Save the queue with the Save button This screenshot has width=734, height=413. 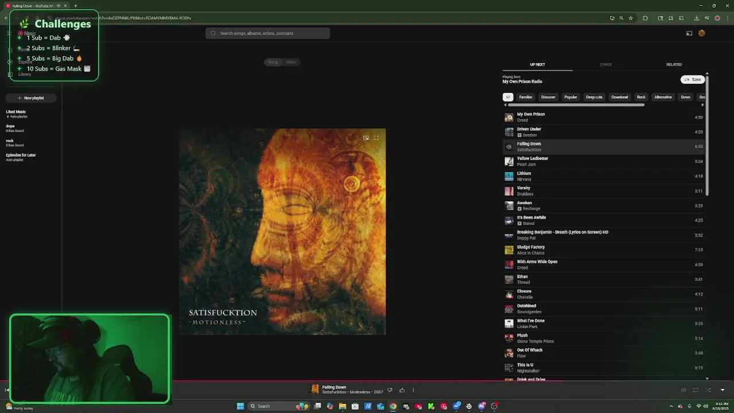pos(693,80)
